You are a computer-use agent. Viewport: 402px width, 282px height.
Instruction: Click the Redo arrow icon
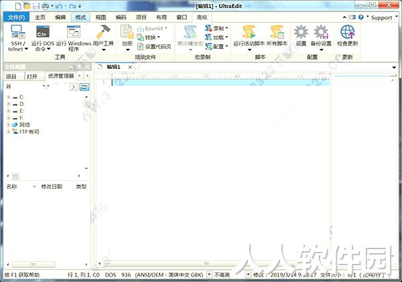pyautogui.click(x=72, y=6)
